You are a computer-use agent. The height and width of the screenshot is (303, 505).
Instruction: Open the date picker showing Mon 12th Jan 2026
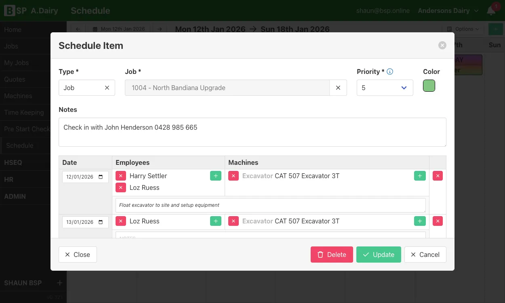(118, 29)
